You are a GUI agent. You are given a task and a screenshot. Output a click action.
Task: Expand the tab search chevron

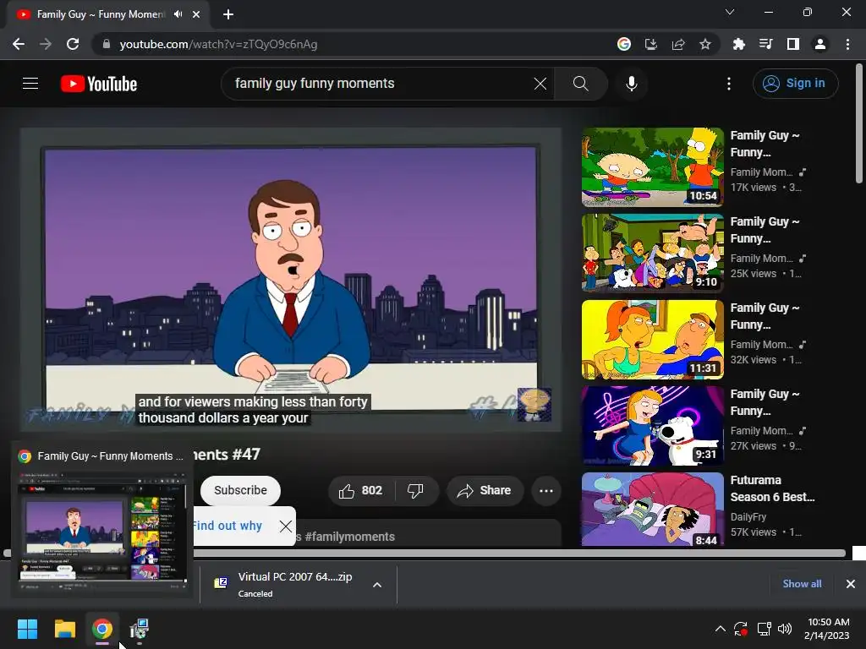730,12
